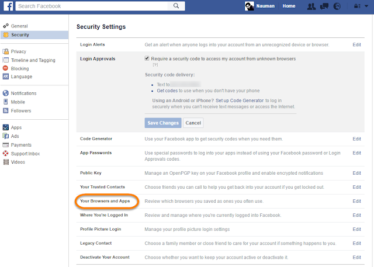Open Blocking settings from sidebar
This screenshot has height=267, width=374.
(x=20, y=68)
